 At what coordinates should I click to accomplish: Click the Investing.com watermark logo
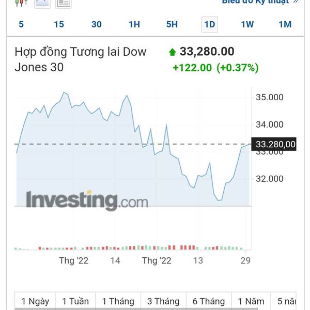coord(87,200)
